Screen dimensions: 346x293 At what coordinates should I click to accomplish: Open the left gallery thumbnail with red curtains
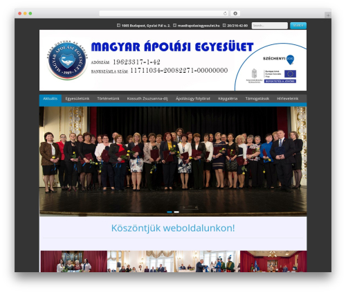[74, 261]
